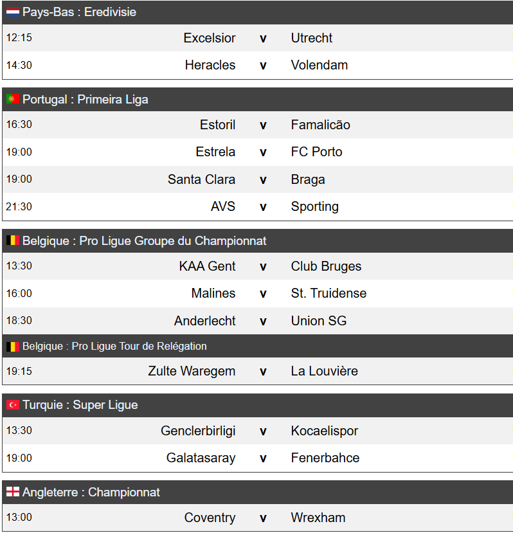This screenshot has height=533, width=513.
Task: Click the Belgium flag beside Tour de Relégation
Action: [13, 347]
